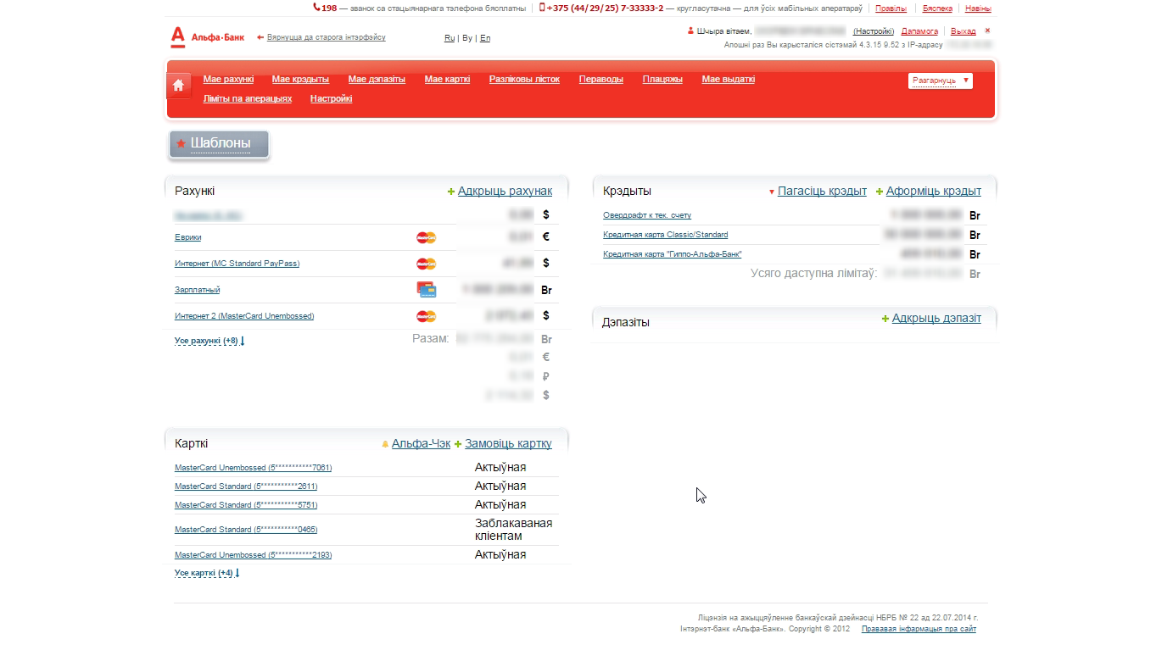Open MasterCard Standard card ending 2611
This screenshot has height=656, width=1173.
click(x=246, y=486)
